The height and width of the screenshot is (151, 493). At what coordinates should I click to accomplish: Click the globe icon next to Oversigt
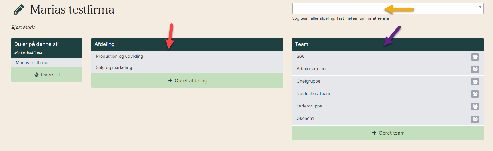pyautogui.click(x=36, y=74)
